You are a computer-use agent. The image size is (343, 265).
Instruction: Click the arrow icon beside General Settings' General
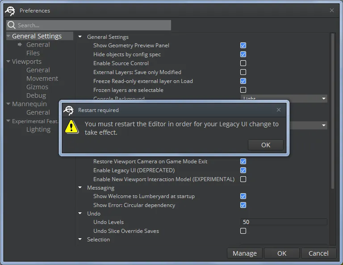[20, 45]
